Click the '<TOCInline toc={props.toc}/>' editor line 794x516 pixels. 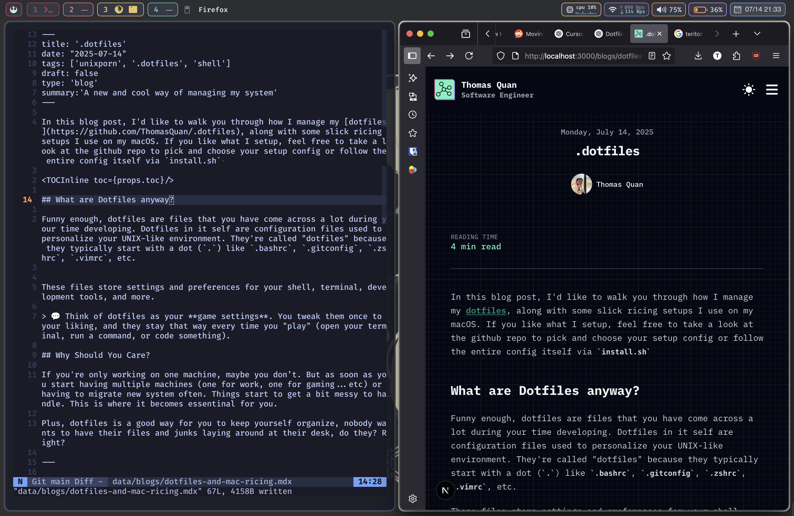tap(107, 180)
